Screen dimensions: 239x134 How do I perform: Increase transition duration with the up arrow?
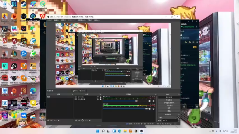point(179,120)
